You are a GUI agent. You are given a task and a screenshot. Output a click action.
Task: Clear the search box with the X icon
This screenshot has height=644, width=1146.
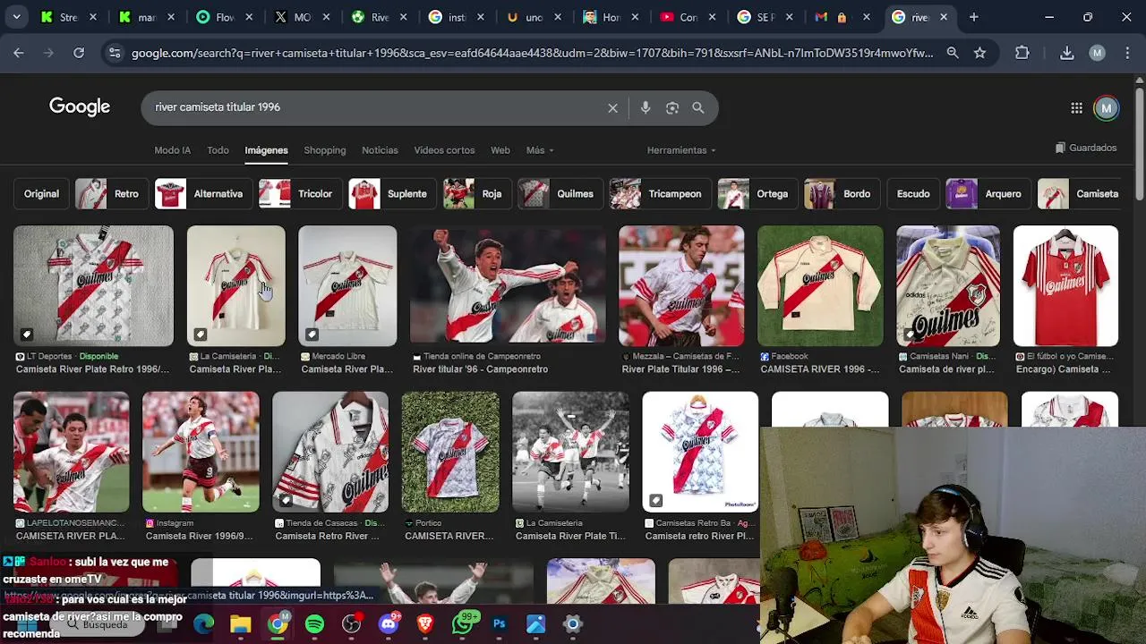coord(612,108)
